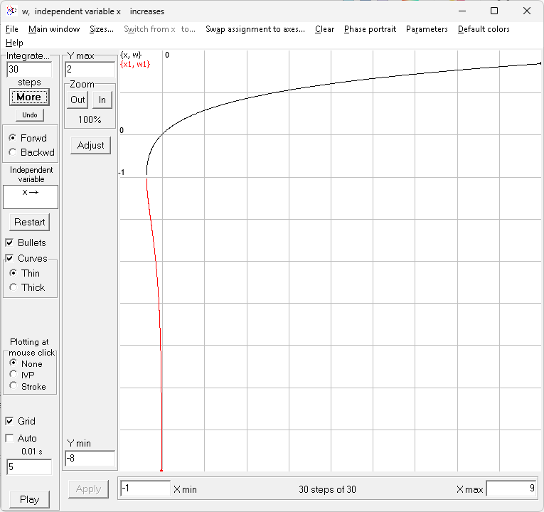544x512 pixels.
Task: Open the Phase portrait menu
Action: [x=370, y=29]
